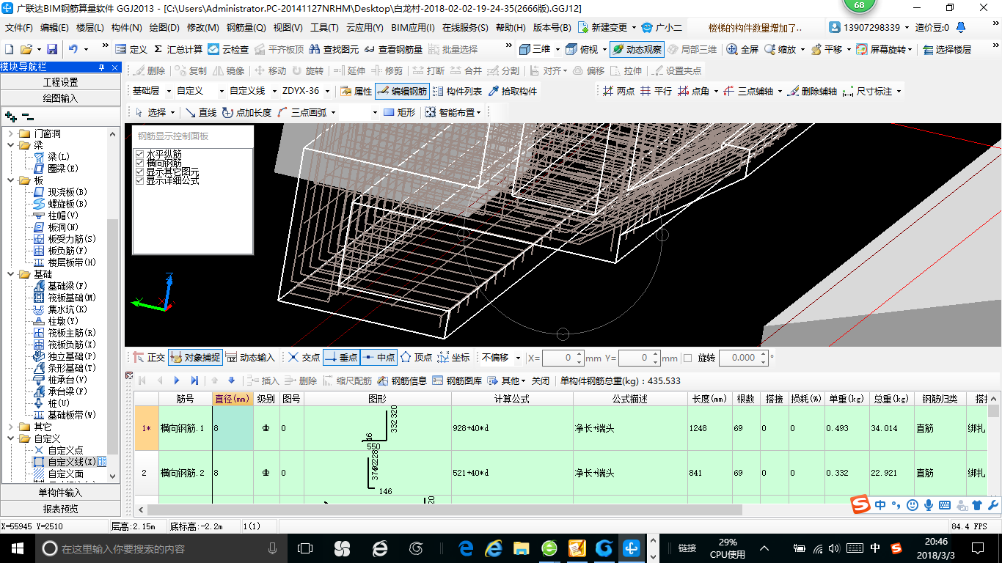The image size is (1002, 563).
Task: Click 选择楼层 select floor tool
Action: pyautogui.click(x=947, y=49)
